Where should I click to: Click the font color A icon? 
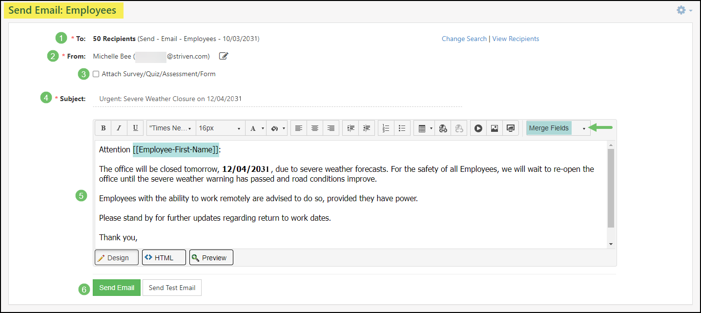tap(253, 128)
